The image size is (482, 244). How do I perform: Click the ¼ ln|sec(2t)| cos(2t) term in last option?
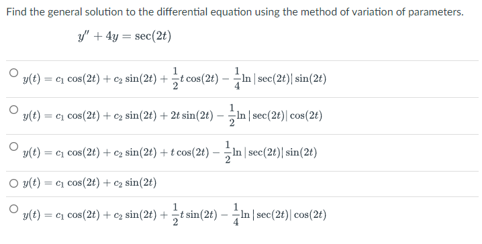(x=280, y=215)
